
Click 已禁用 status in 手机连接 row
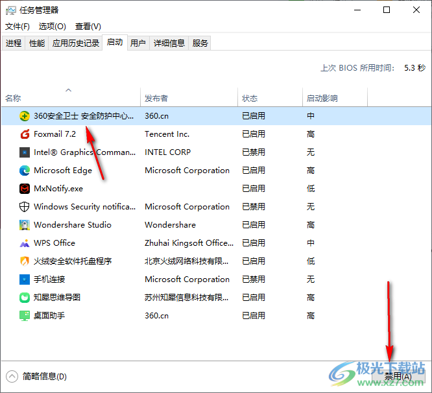click(254, 280)
